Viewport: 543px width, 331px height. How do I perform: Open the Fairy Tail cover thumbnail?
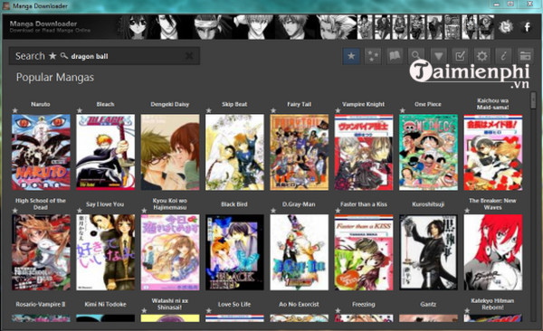pyautogui.click(x=300, y=152)
